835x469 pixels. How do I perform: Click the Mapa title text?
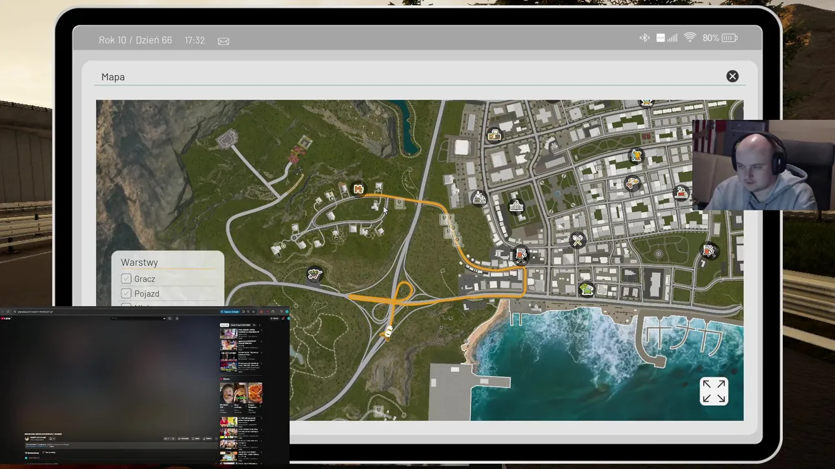coord(113,77)
